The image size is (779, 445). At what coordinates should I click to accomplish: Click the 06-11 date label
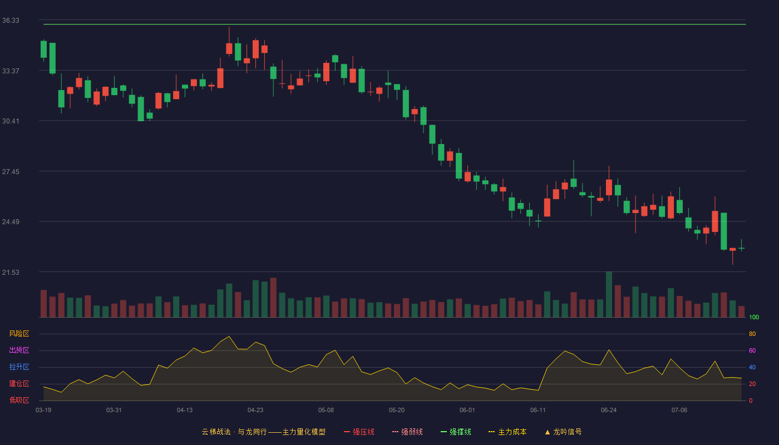click(538, 410)
